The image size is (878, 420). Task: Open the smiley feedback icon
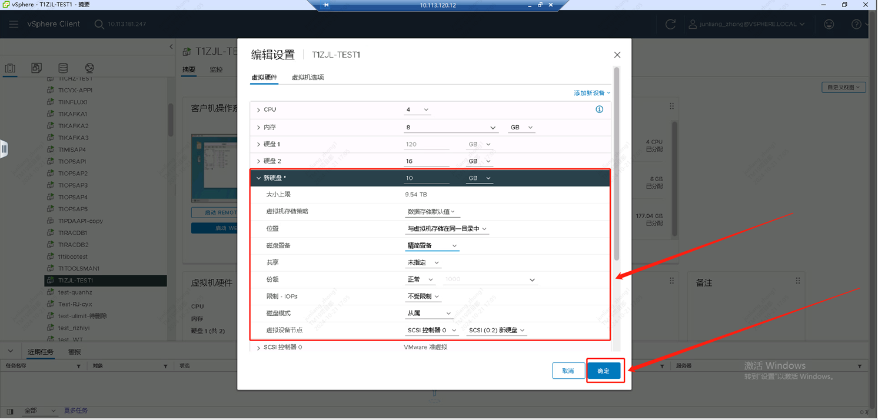click(829, 24)
